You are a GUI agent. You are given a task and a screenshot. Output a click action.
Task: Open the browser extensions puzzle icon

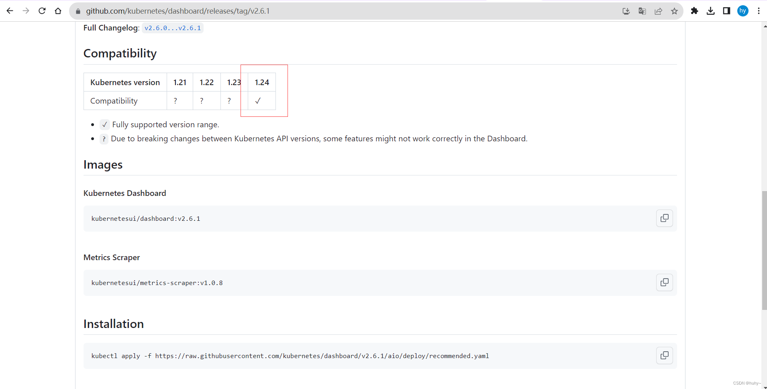tap(694, 11)
